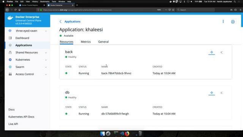Open the Live API link
Viewport: 243px width, 137px height.
pyautogui.click(x=13, y=124)
